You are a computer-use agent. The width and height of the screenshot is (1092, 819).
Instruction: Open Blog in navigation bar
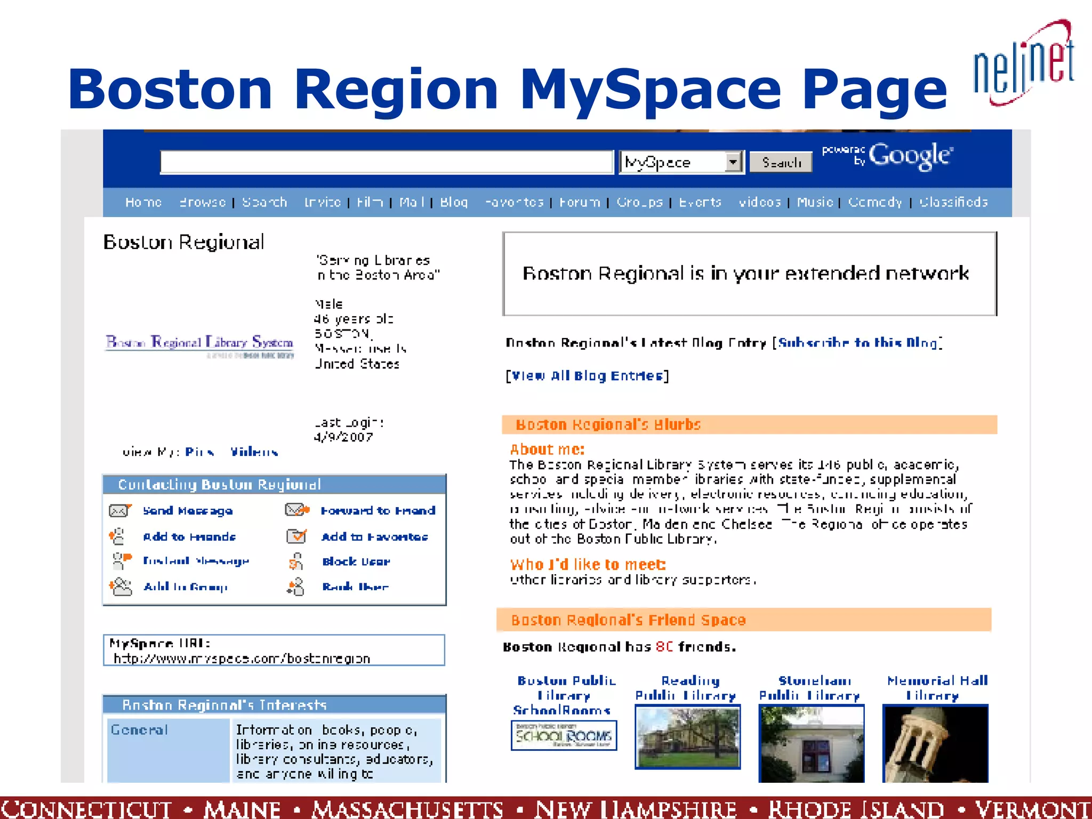(x=454, y=202)
